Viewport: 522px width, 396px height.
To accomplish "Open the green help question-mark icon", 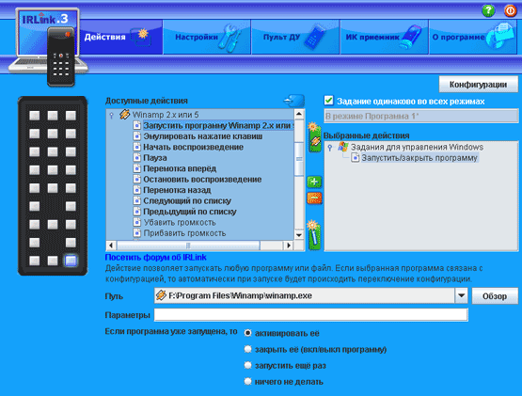I will 488,10.
